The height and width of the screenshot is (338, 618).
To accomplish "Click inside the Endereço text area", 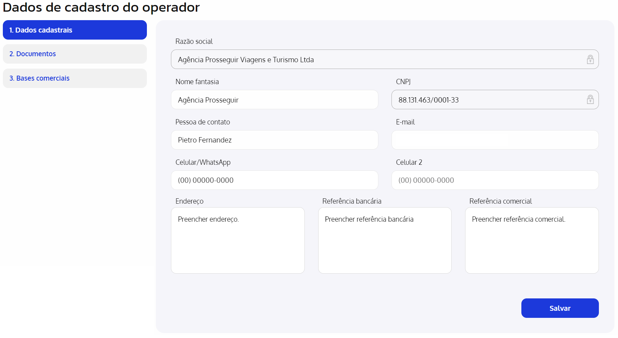I will pyautogui.click(x=238, y=240).
